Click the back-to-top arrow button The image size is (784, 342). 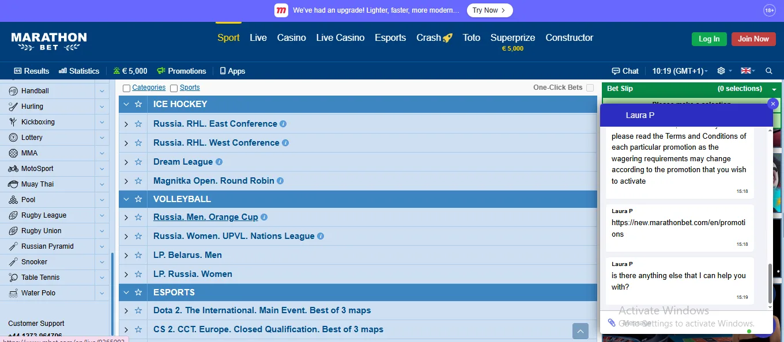pos(581,331)
